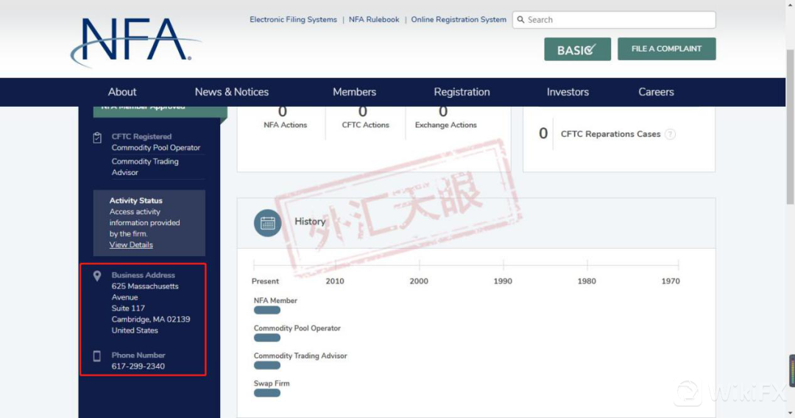Click the Commodity Pool Operator timeline bar
This screenshot has width=795, height=418.
coord(267,338)
